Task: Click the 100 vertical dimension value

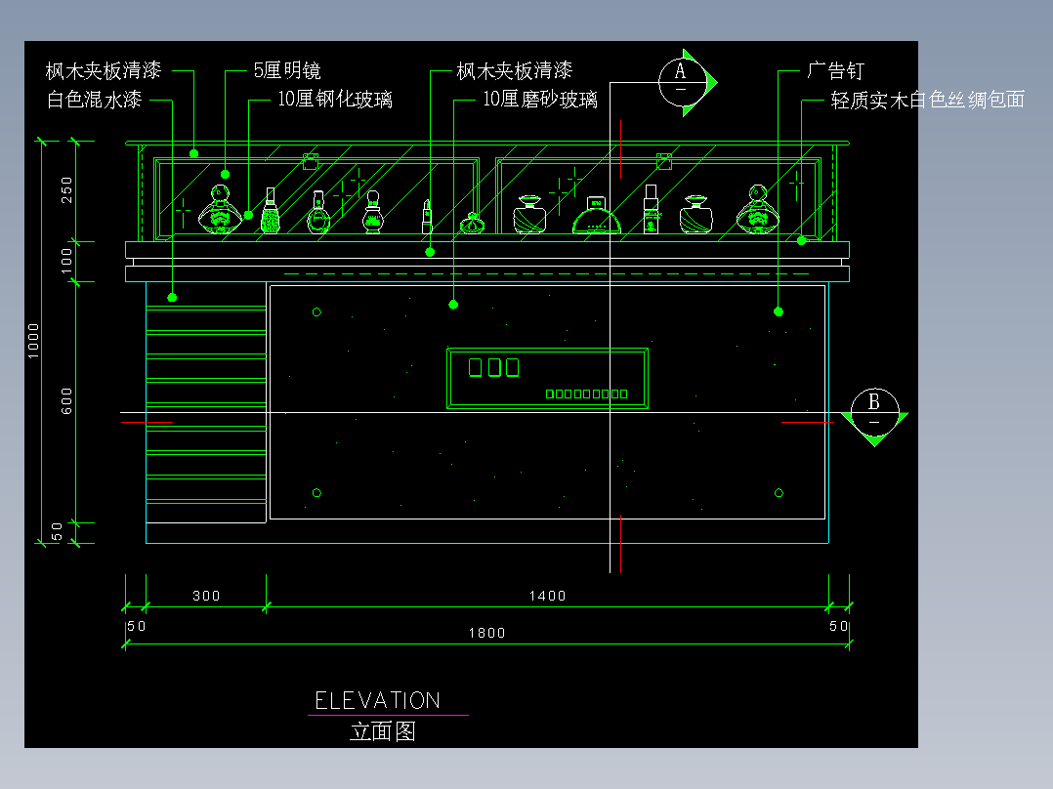Action: (x=66, y=261)
